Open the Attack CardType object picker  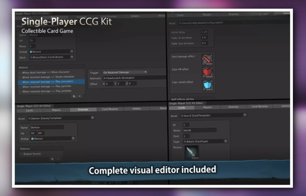[x=226, y=141]
